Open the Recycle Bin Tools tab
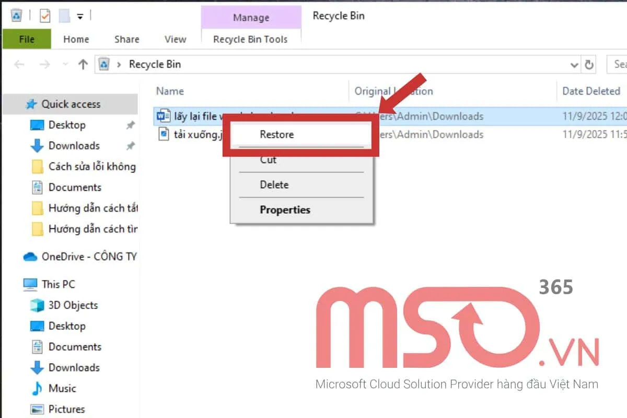The image size is (627, 418). [x=250, y=39]
